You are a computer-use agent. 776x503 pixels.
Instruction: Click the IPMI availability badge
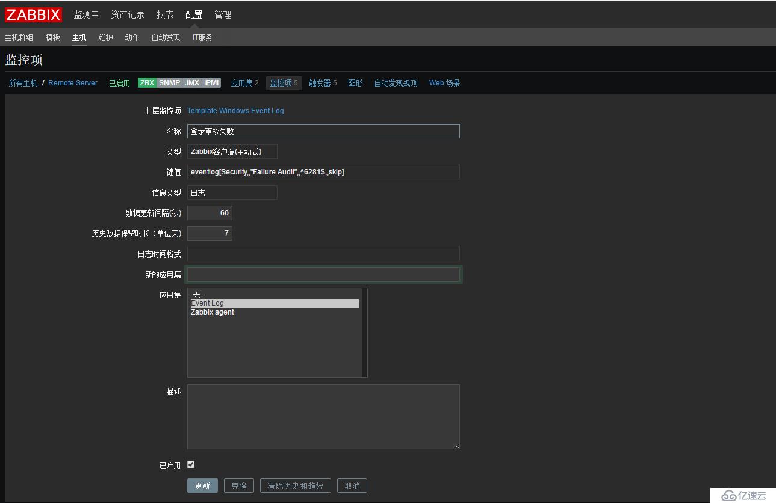pyautogui.click(x=211, y=83)
